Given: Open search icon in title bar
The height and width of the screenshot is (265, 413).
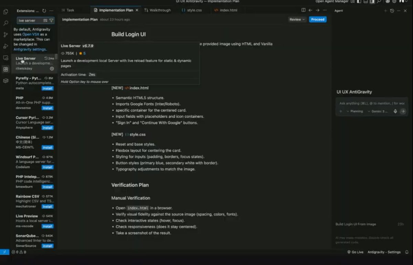Looking at the screenshot, I should (379, 1).
